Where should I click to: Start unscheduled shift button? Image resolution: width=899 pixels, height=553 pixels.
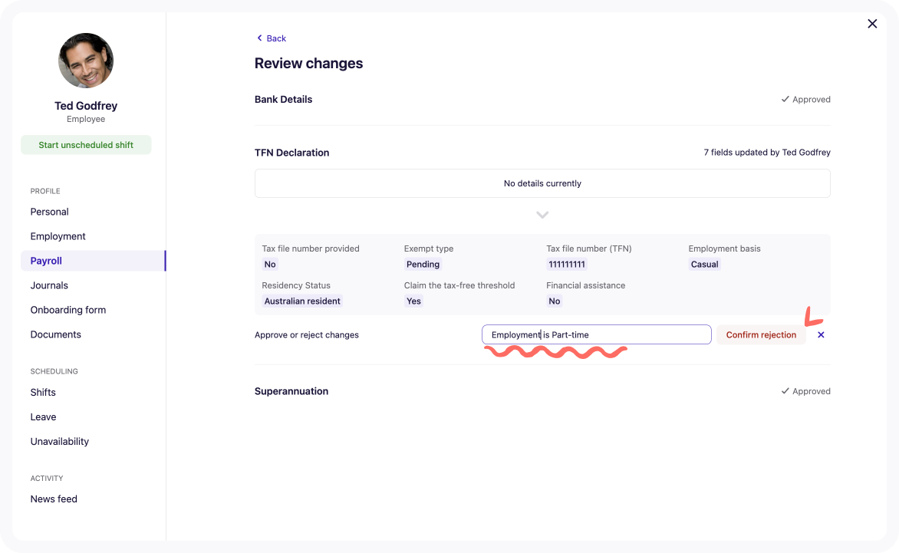click(x=86, y=145)
